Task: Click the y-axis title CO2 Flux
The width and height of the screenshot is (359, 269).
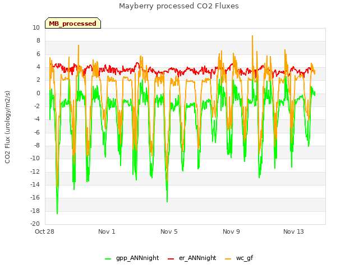Action: click(7, 127)
